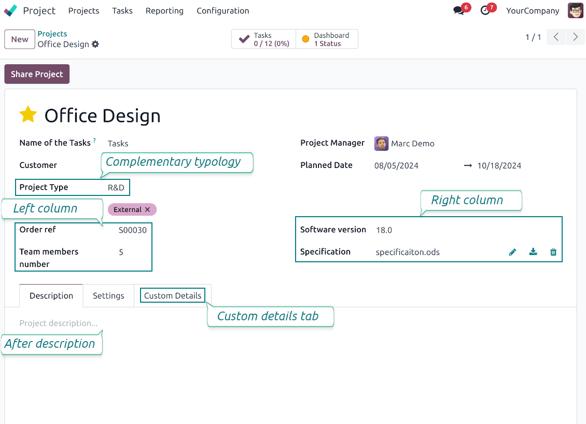
Task: Click the Project description text area
Action: (58, 323)
